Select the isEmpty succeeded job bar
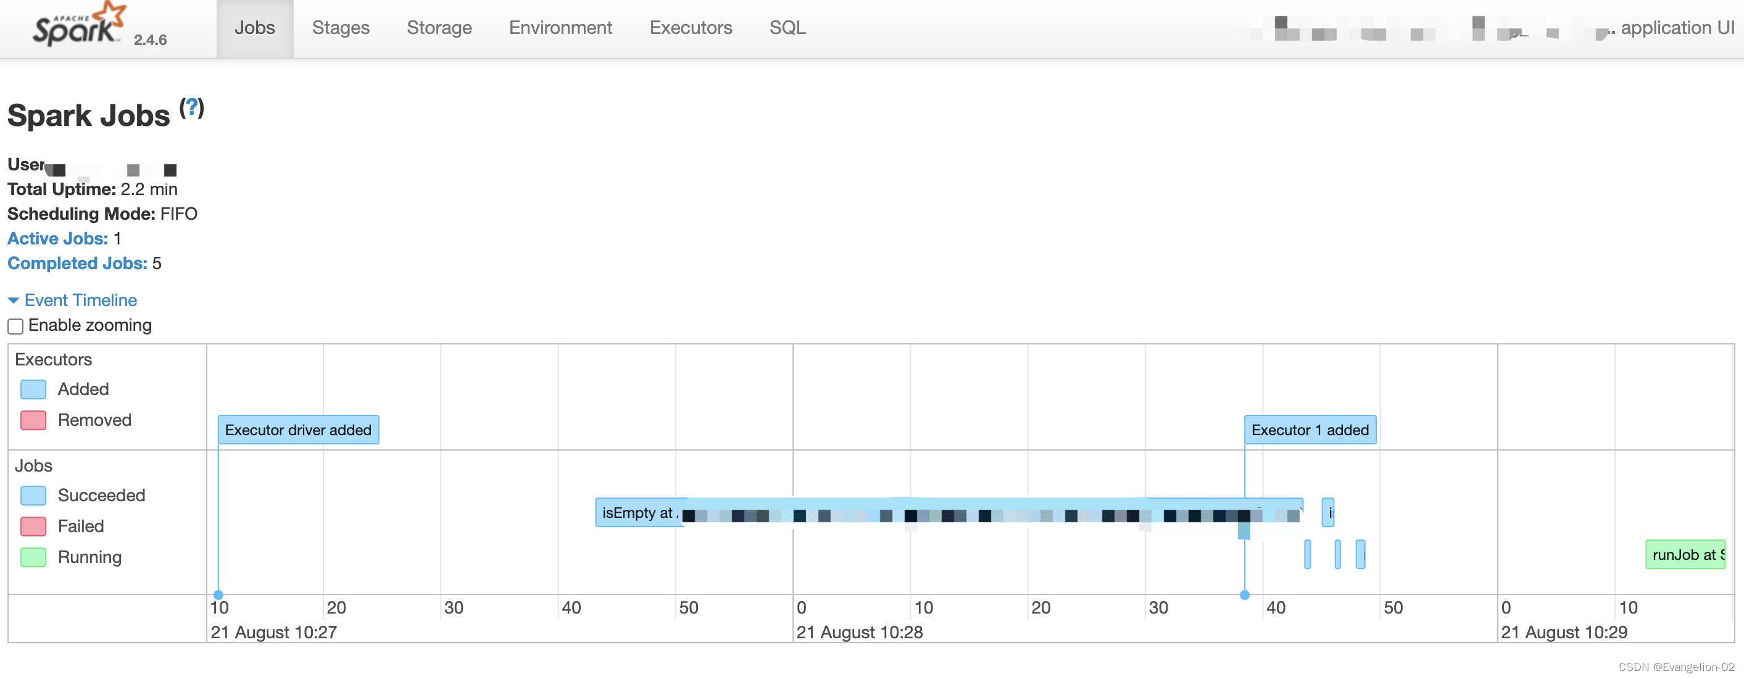The width and height of the screenshot is (1744, 679). [636, 513]
